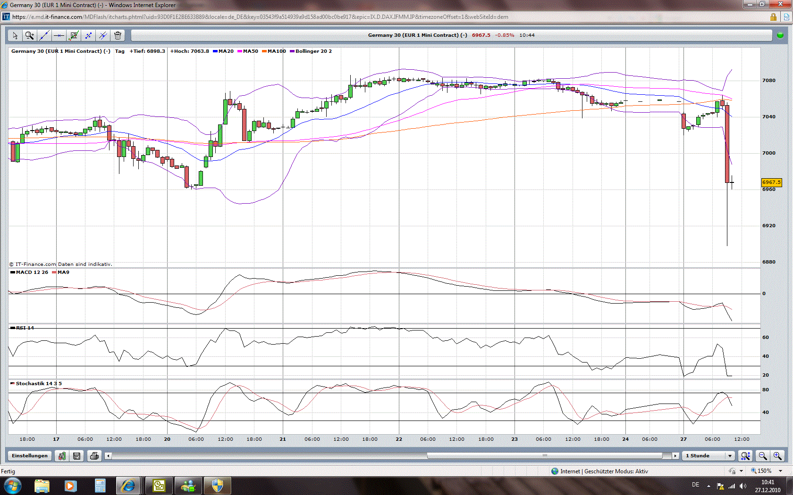This screenshot has height=495, width=793.
Task: Click the MACD 12 26 indicator label
Action: (x=29, y=272)
